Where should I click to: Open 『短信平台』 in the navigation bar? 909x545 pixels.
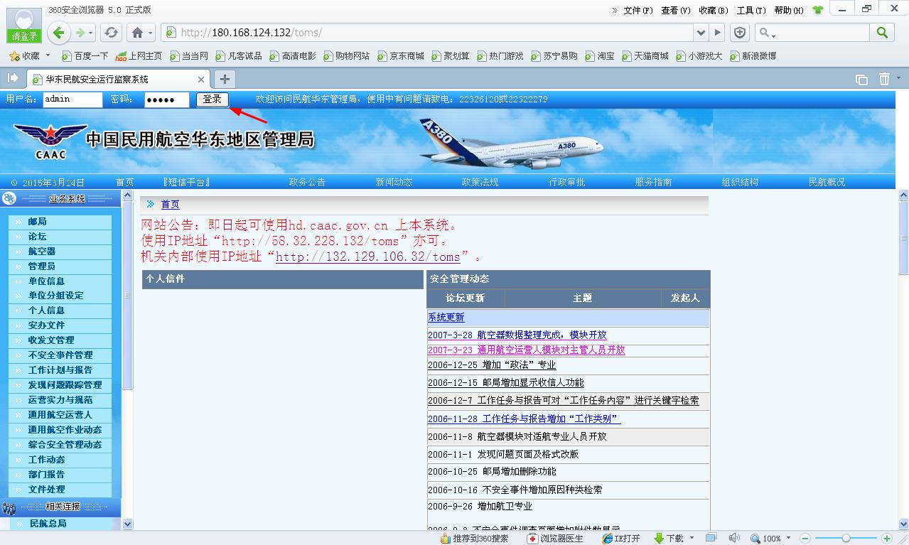click(186, 182)
